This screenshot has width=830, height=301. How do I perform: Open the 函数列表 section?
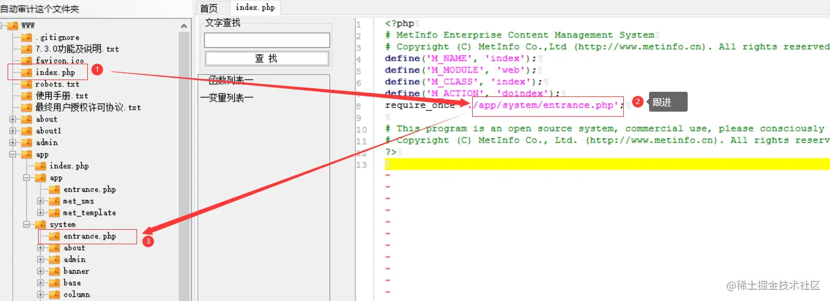[232, 80]
